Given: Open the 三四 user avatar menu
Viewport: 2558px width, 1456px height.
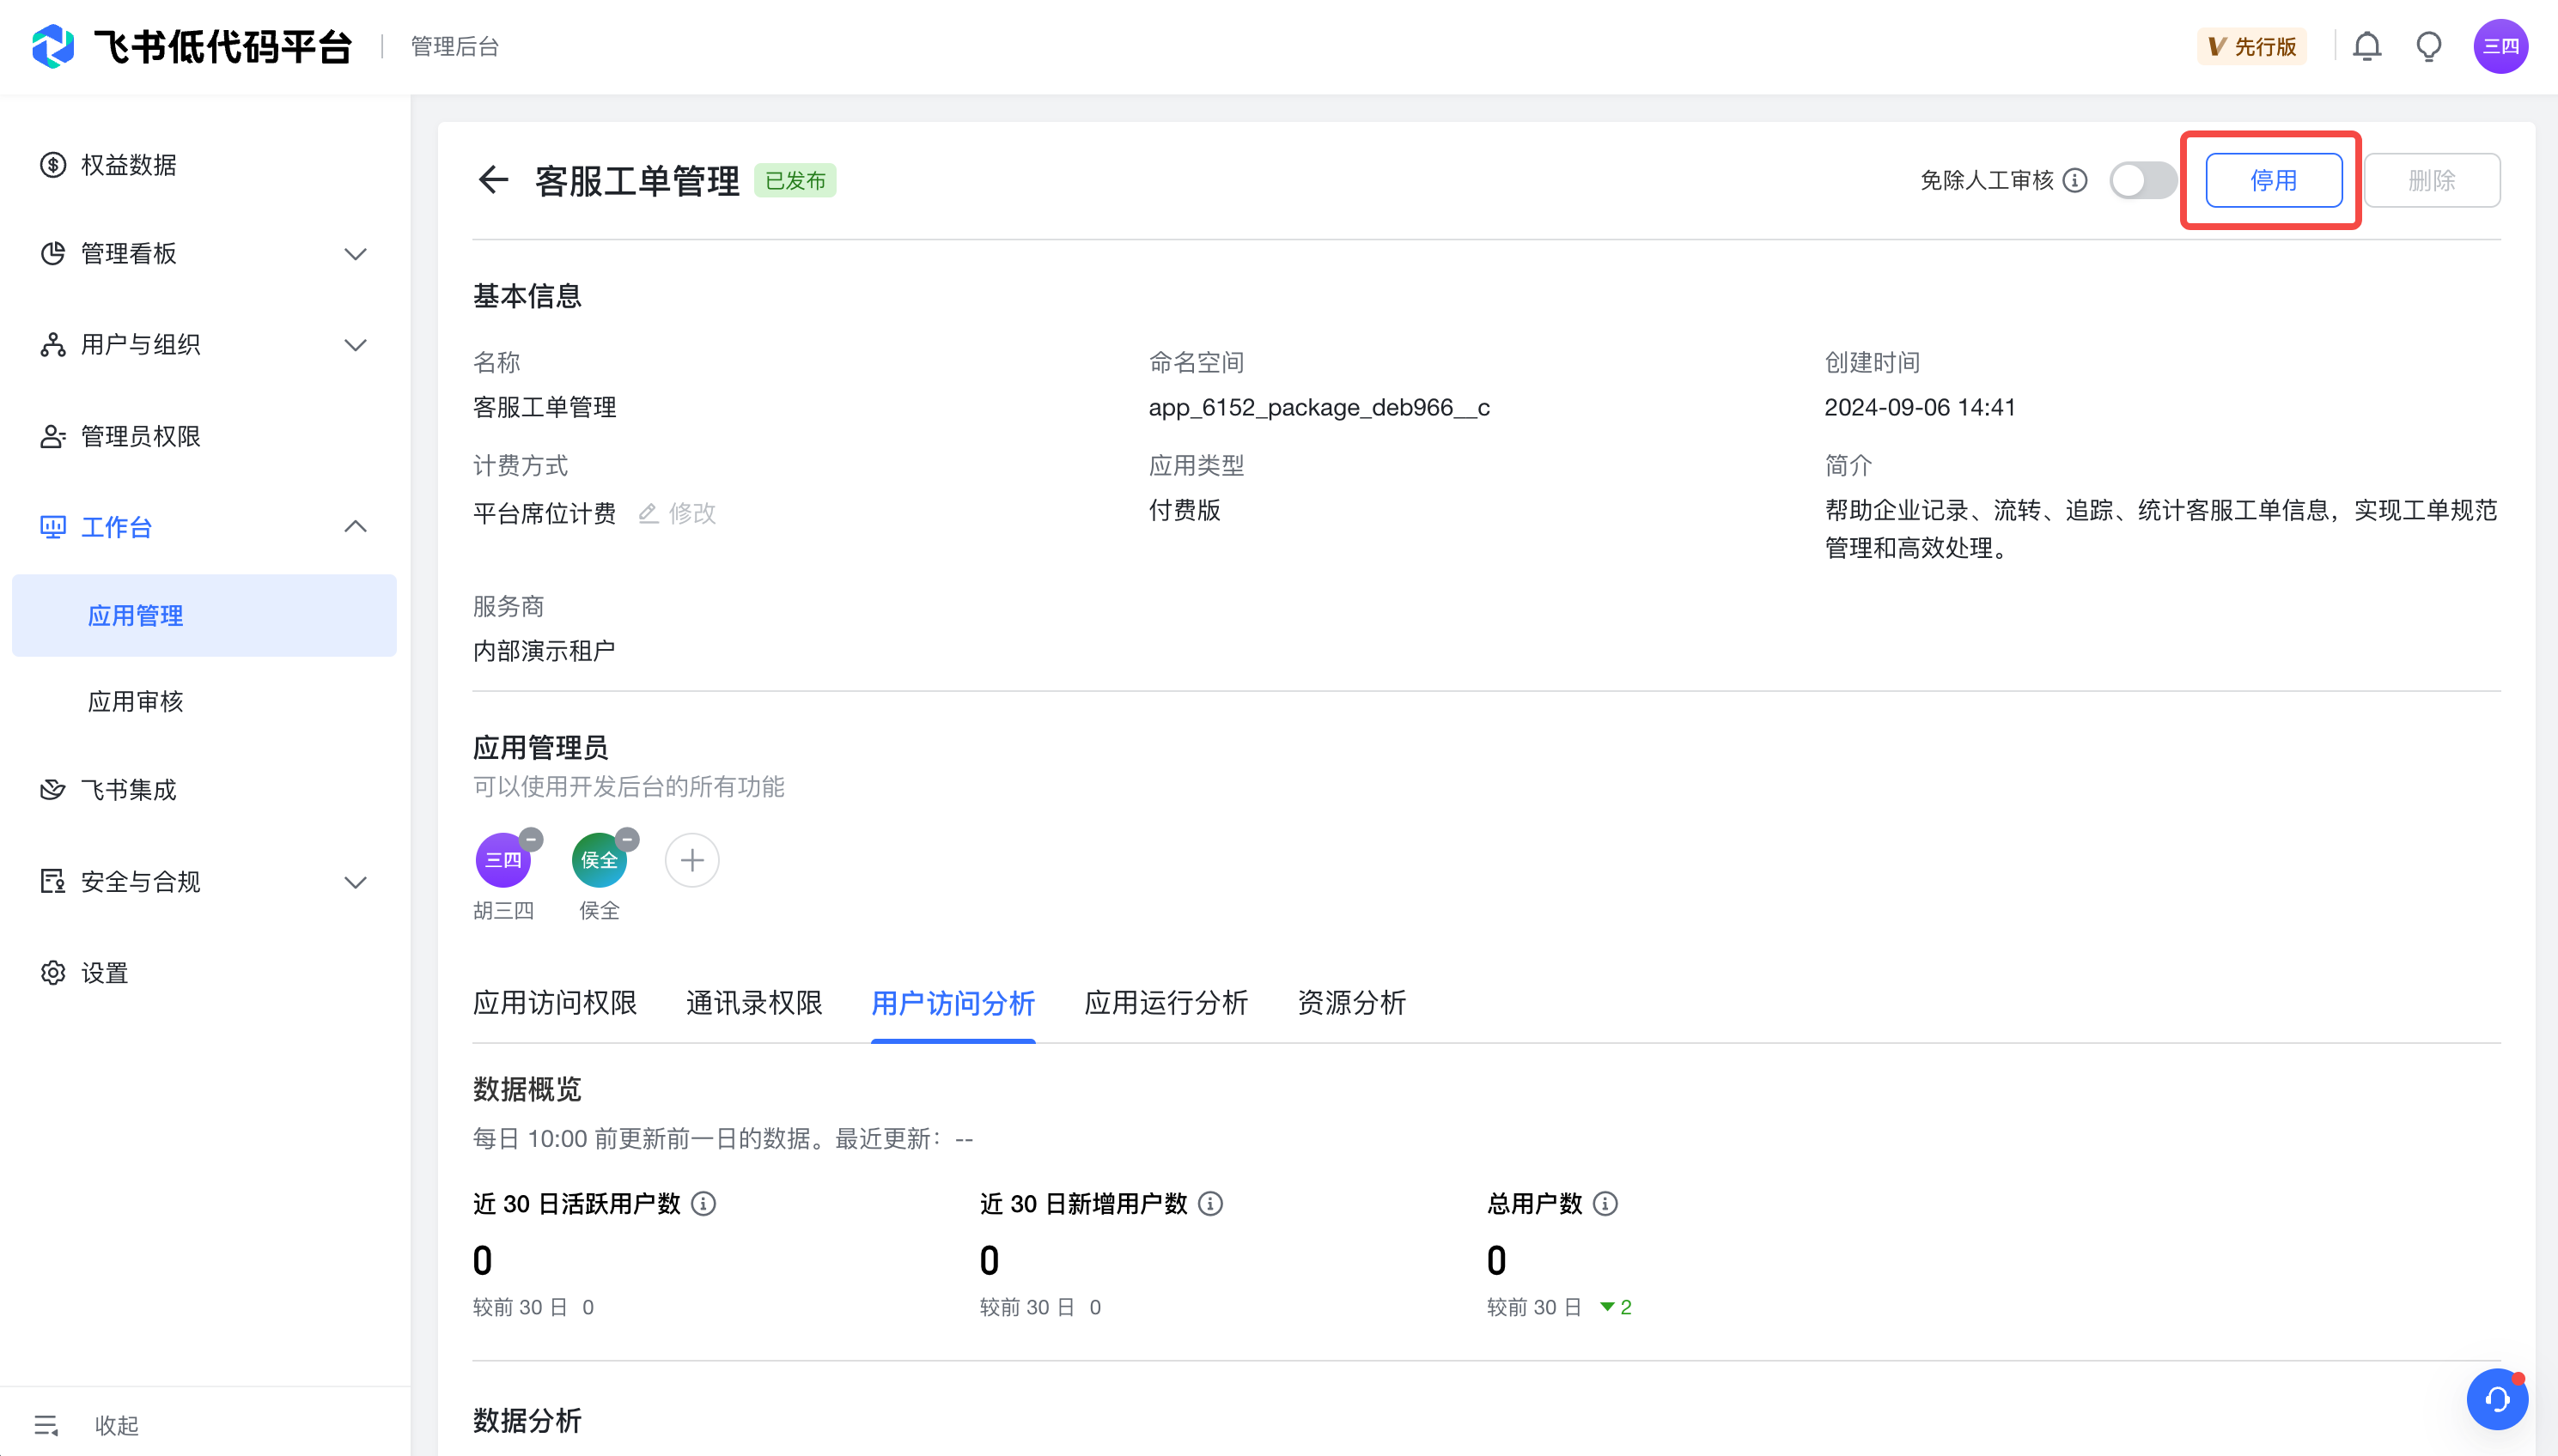Looking at the screenshot, I should click(2501, 46).
